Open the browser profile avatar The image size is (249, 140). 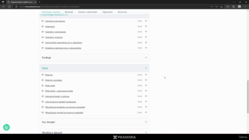(x=239, y=7)
